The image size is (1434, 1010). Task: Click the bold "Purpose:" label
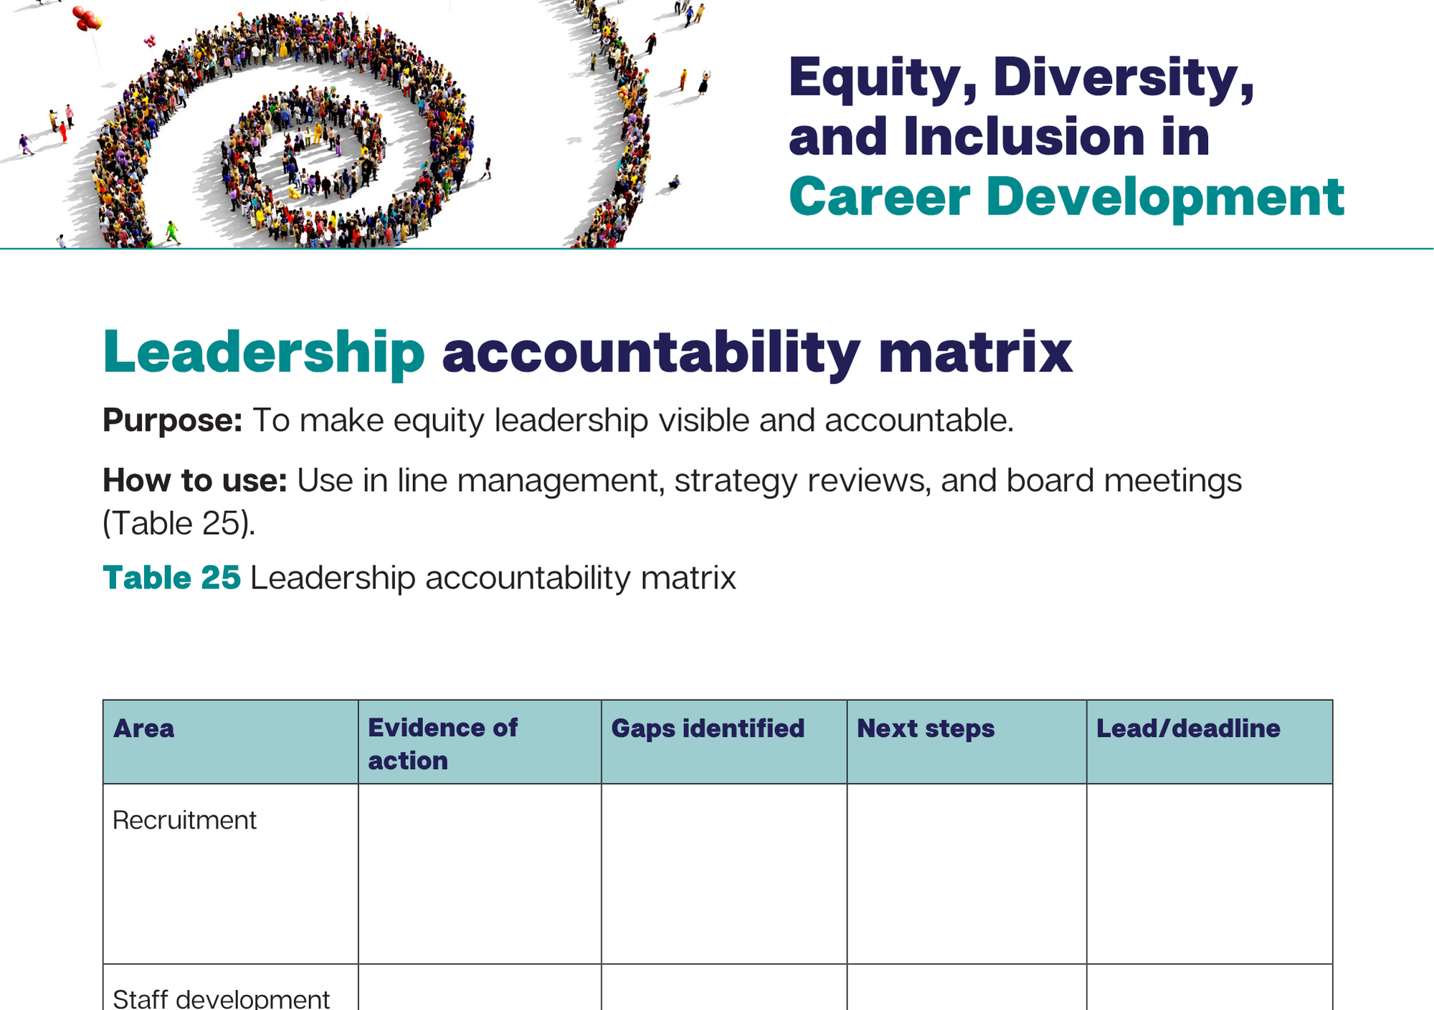tap(173, 421)
